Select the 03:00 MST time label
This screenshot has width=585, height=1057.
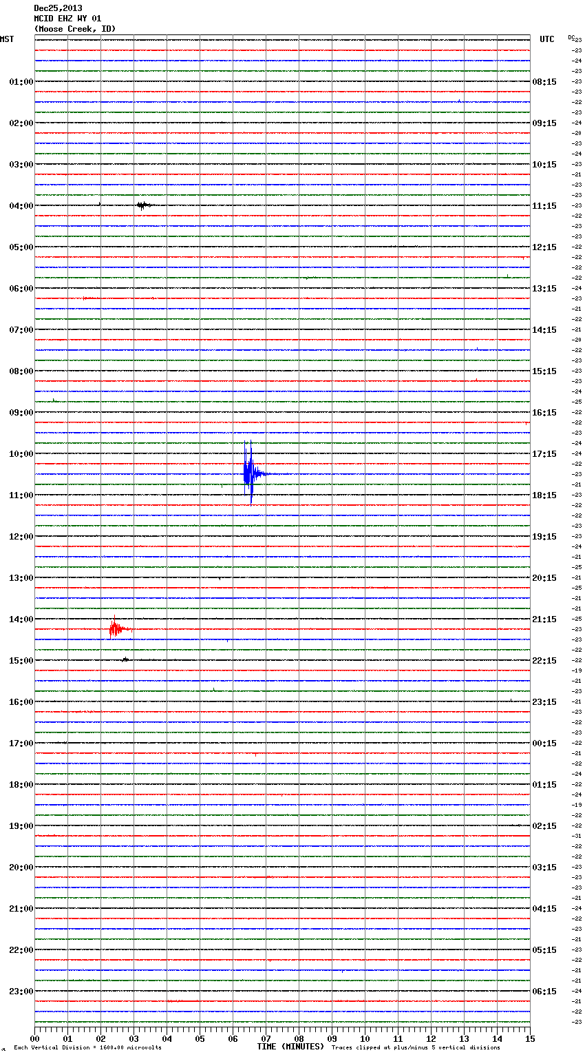click(x=21, y=165)
